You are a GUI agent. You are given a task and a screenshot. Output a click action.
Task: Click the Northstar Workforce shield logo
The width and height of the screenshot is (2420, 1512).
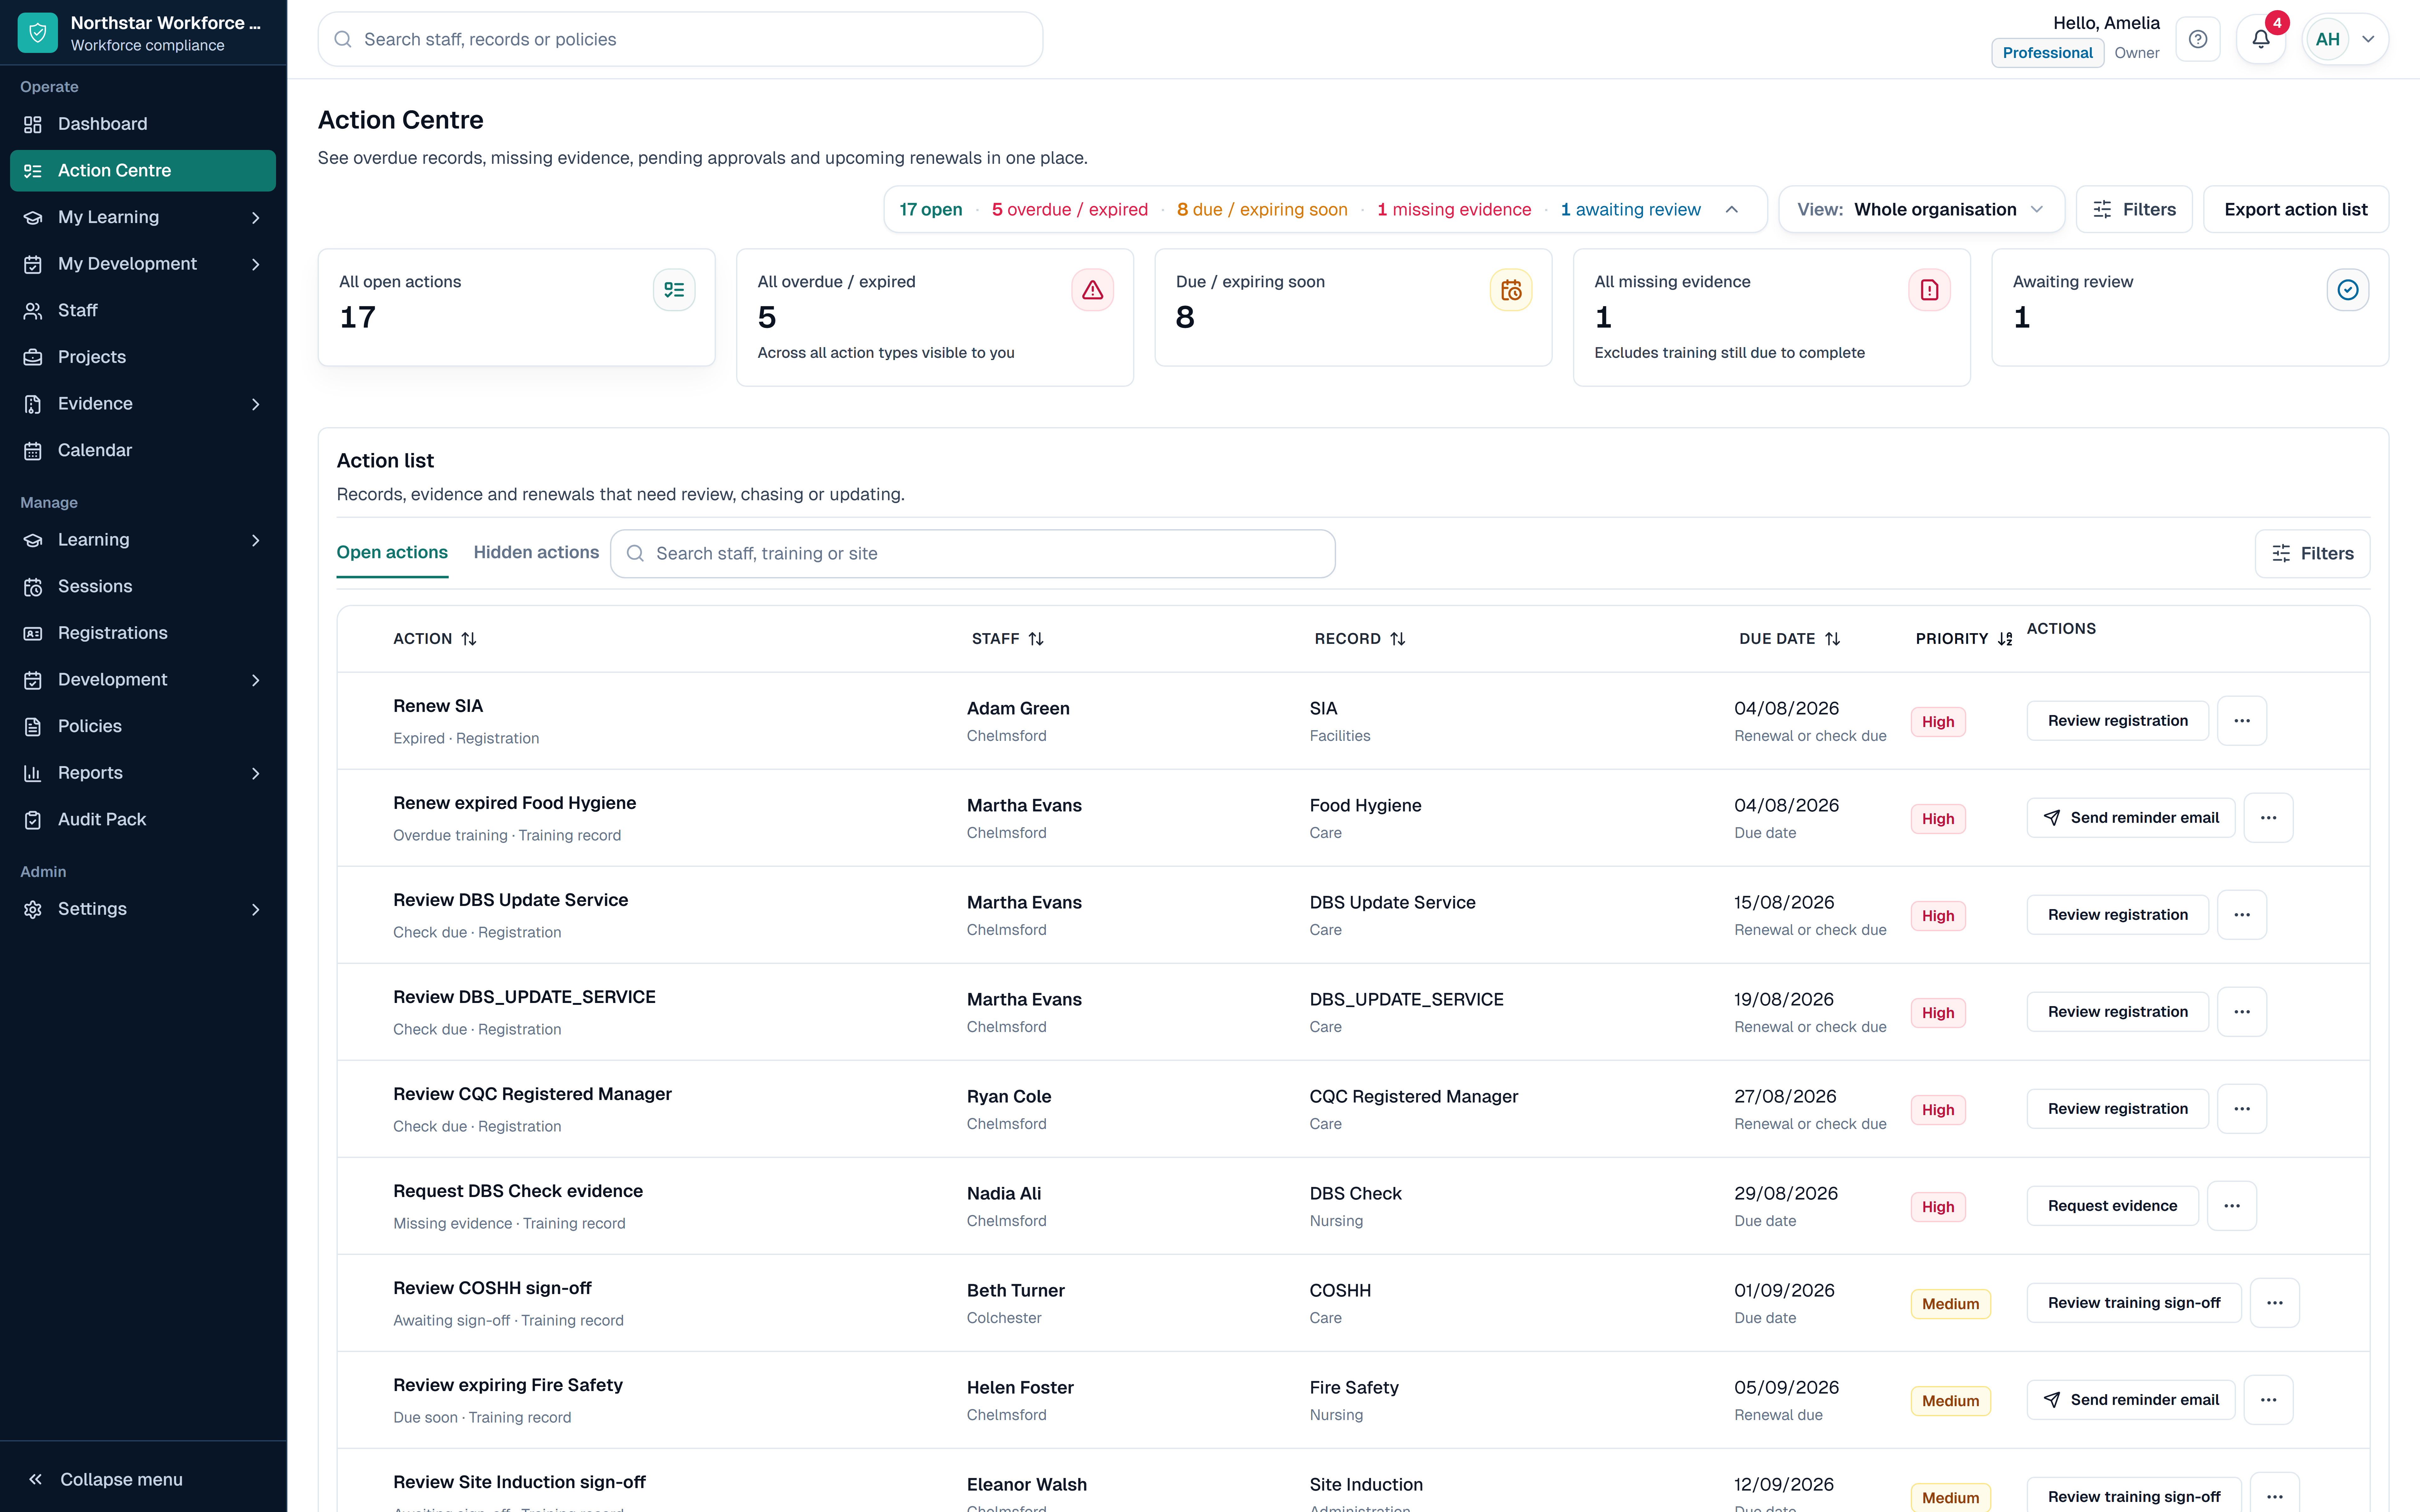point(38,33)
